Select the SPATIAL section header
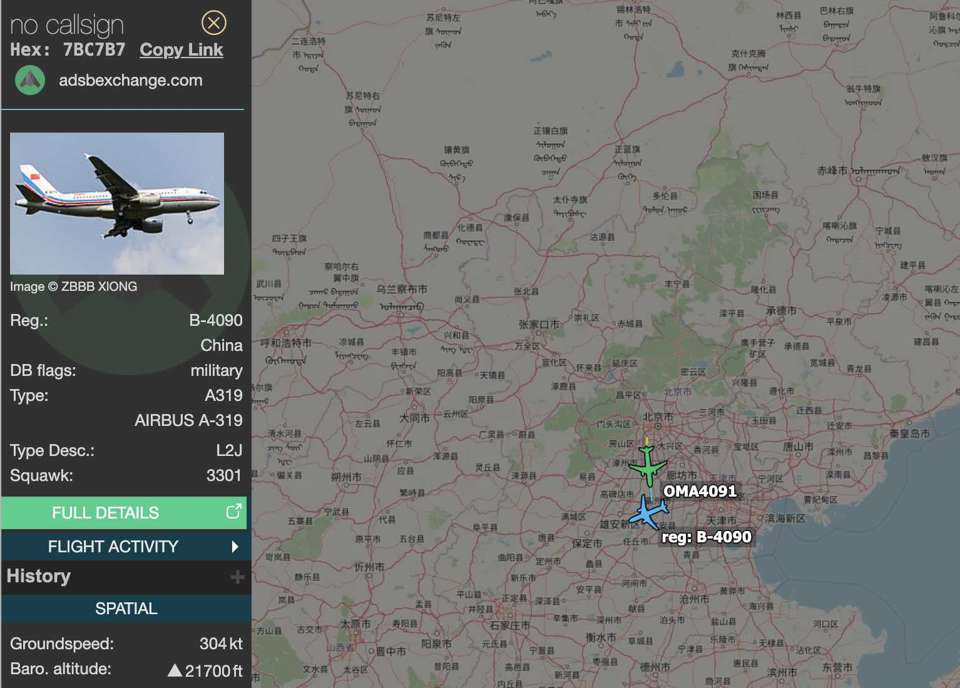The width and height of the screenshot is (960, 688). [x=126, y=609]
